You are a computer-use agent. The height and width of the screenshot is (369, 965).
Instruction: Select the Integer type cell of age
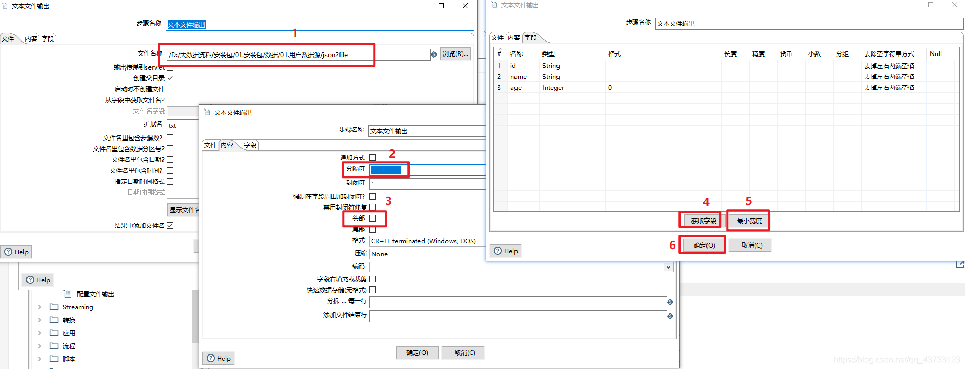pyautogui.click(x=572, y=88)
